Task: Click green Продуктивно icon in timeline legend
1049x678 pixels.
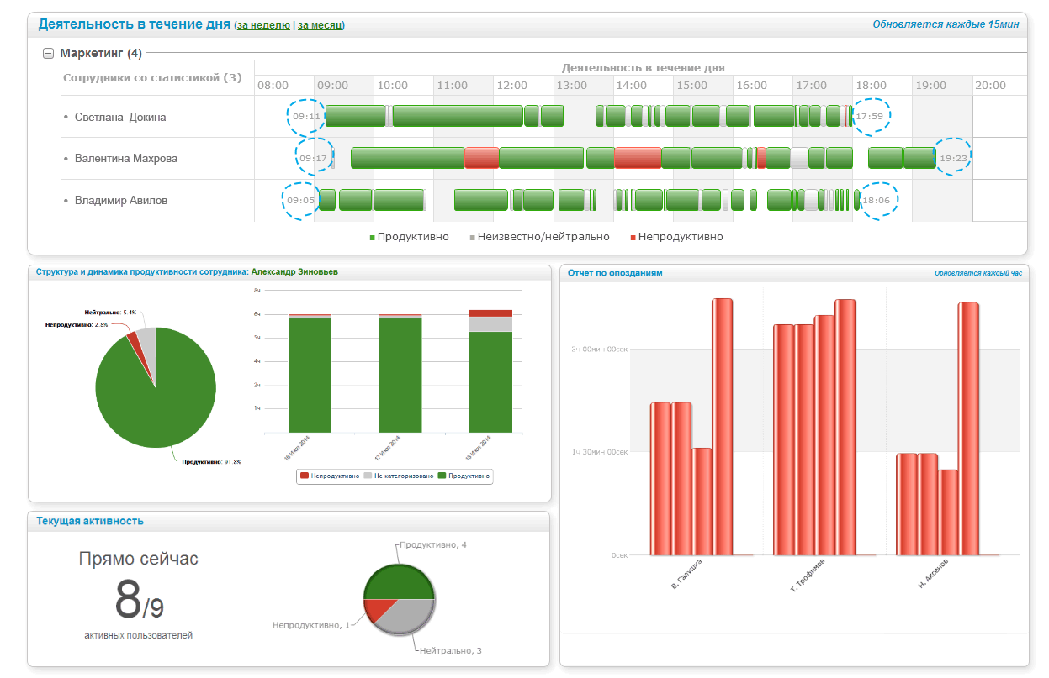Action: pyautogui.click(x=373, y=238)
